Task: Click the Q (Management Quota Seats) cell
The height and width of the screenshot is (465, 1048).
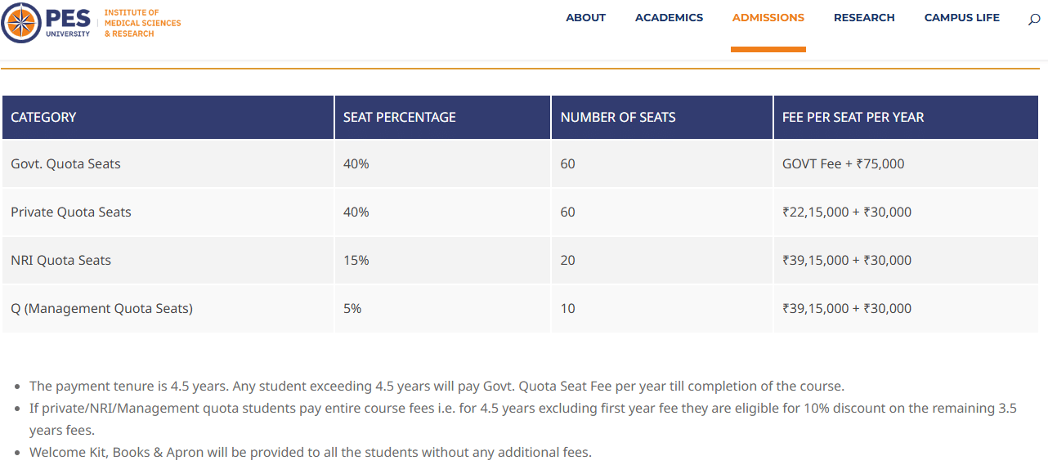Action: (101, 309)
